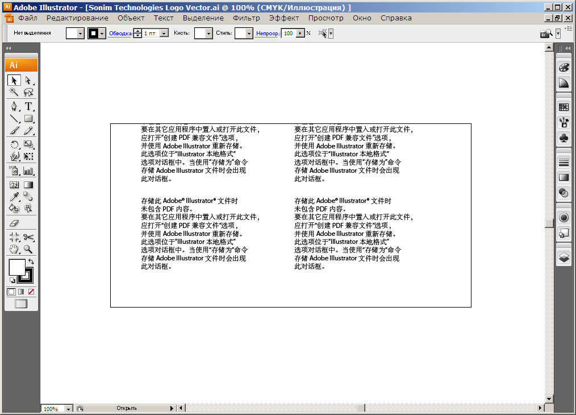Pick the Paintbrush tool
Image resolution: width=576 pixels, height=415 pixels.
[x=14, y=131]
